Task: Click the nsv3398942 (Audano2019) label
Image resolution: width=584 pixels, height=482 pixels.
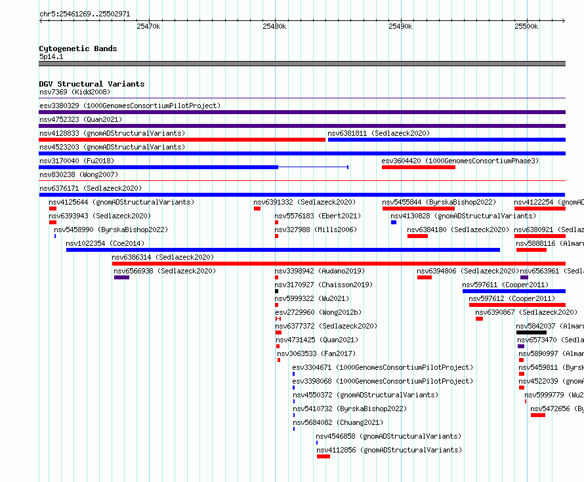Action: coord(320,271)
